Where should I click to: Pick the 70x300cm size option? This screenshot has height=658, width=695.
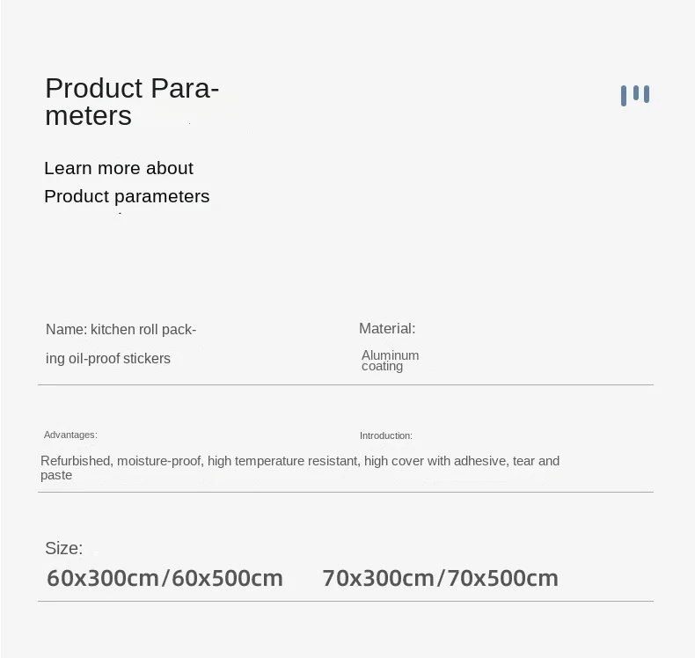[x=378, y=578]
